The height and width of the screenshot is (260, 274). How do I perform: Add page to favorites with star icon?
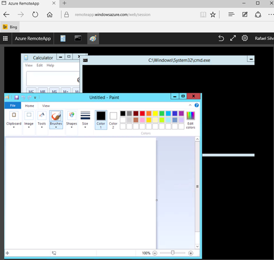(x=213, y=15)
